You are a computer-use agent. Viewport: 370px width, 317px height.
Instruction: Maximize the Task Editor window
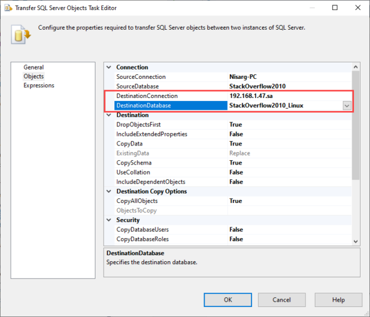point(334,8)
